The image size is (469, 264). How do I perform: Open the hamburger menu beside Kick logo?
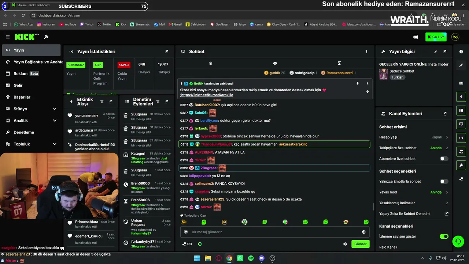(x=8, y=37)
